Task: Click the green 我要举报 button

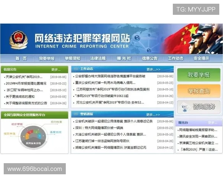Action: pyautogui.click(x=199, y=75)
